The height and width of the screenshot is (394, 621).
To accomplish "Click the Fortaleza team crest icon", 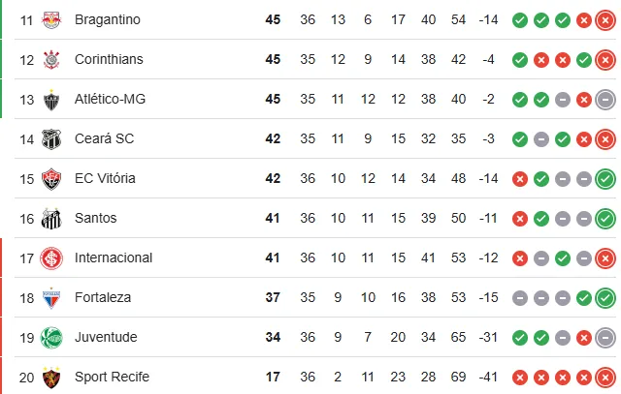I will point(51,297).
